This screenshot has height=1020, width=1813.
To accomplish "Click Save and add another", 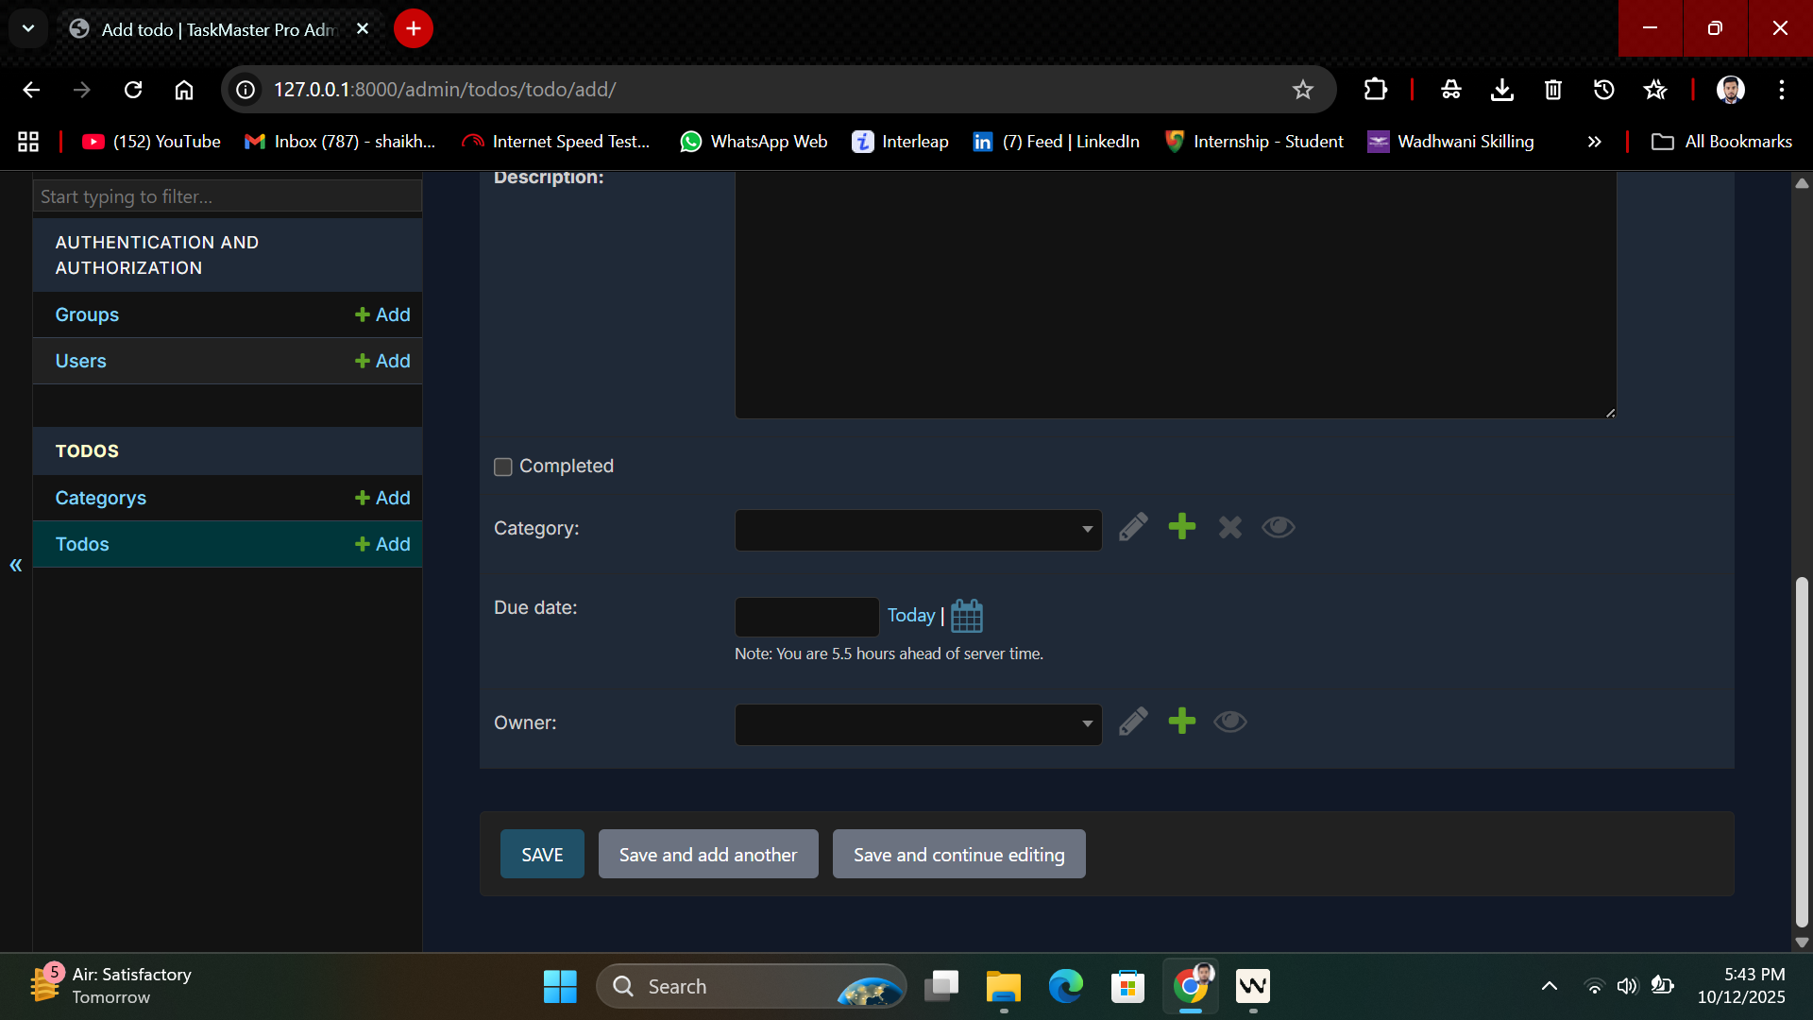I will click(x=708, y=854).
